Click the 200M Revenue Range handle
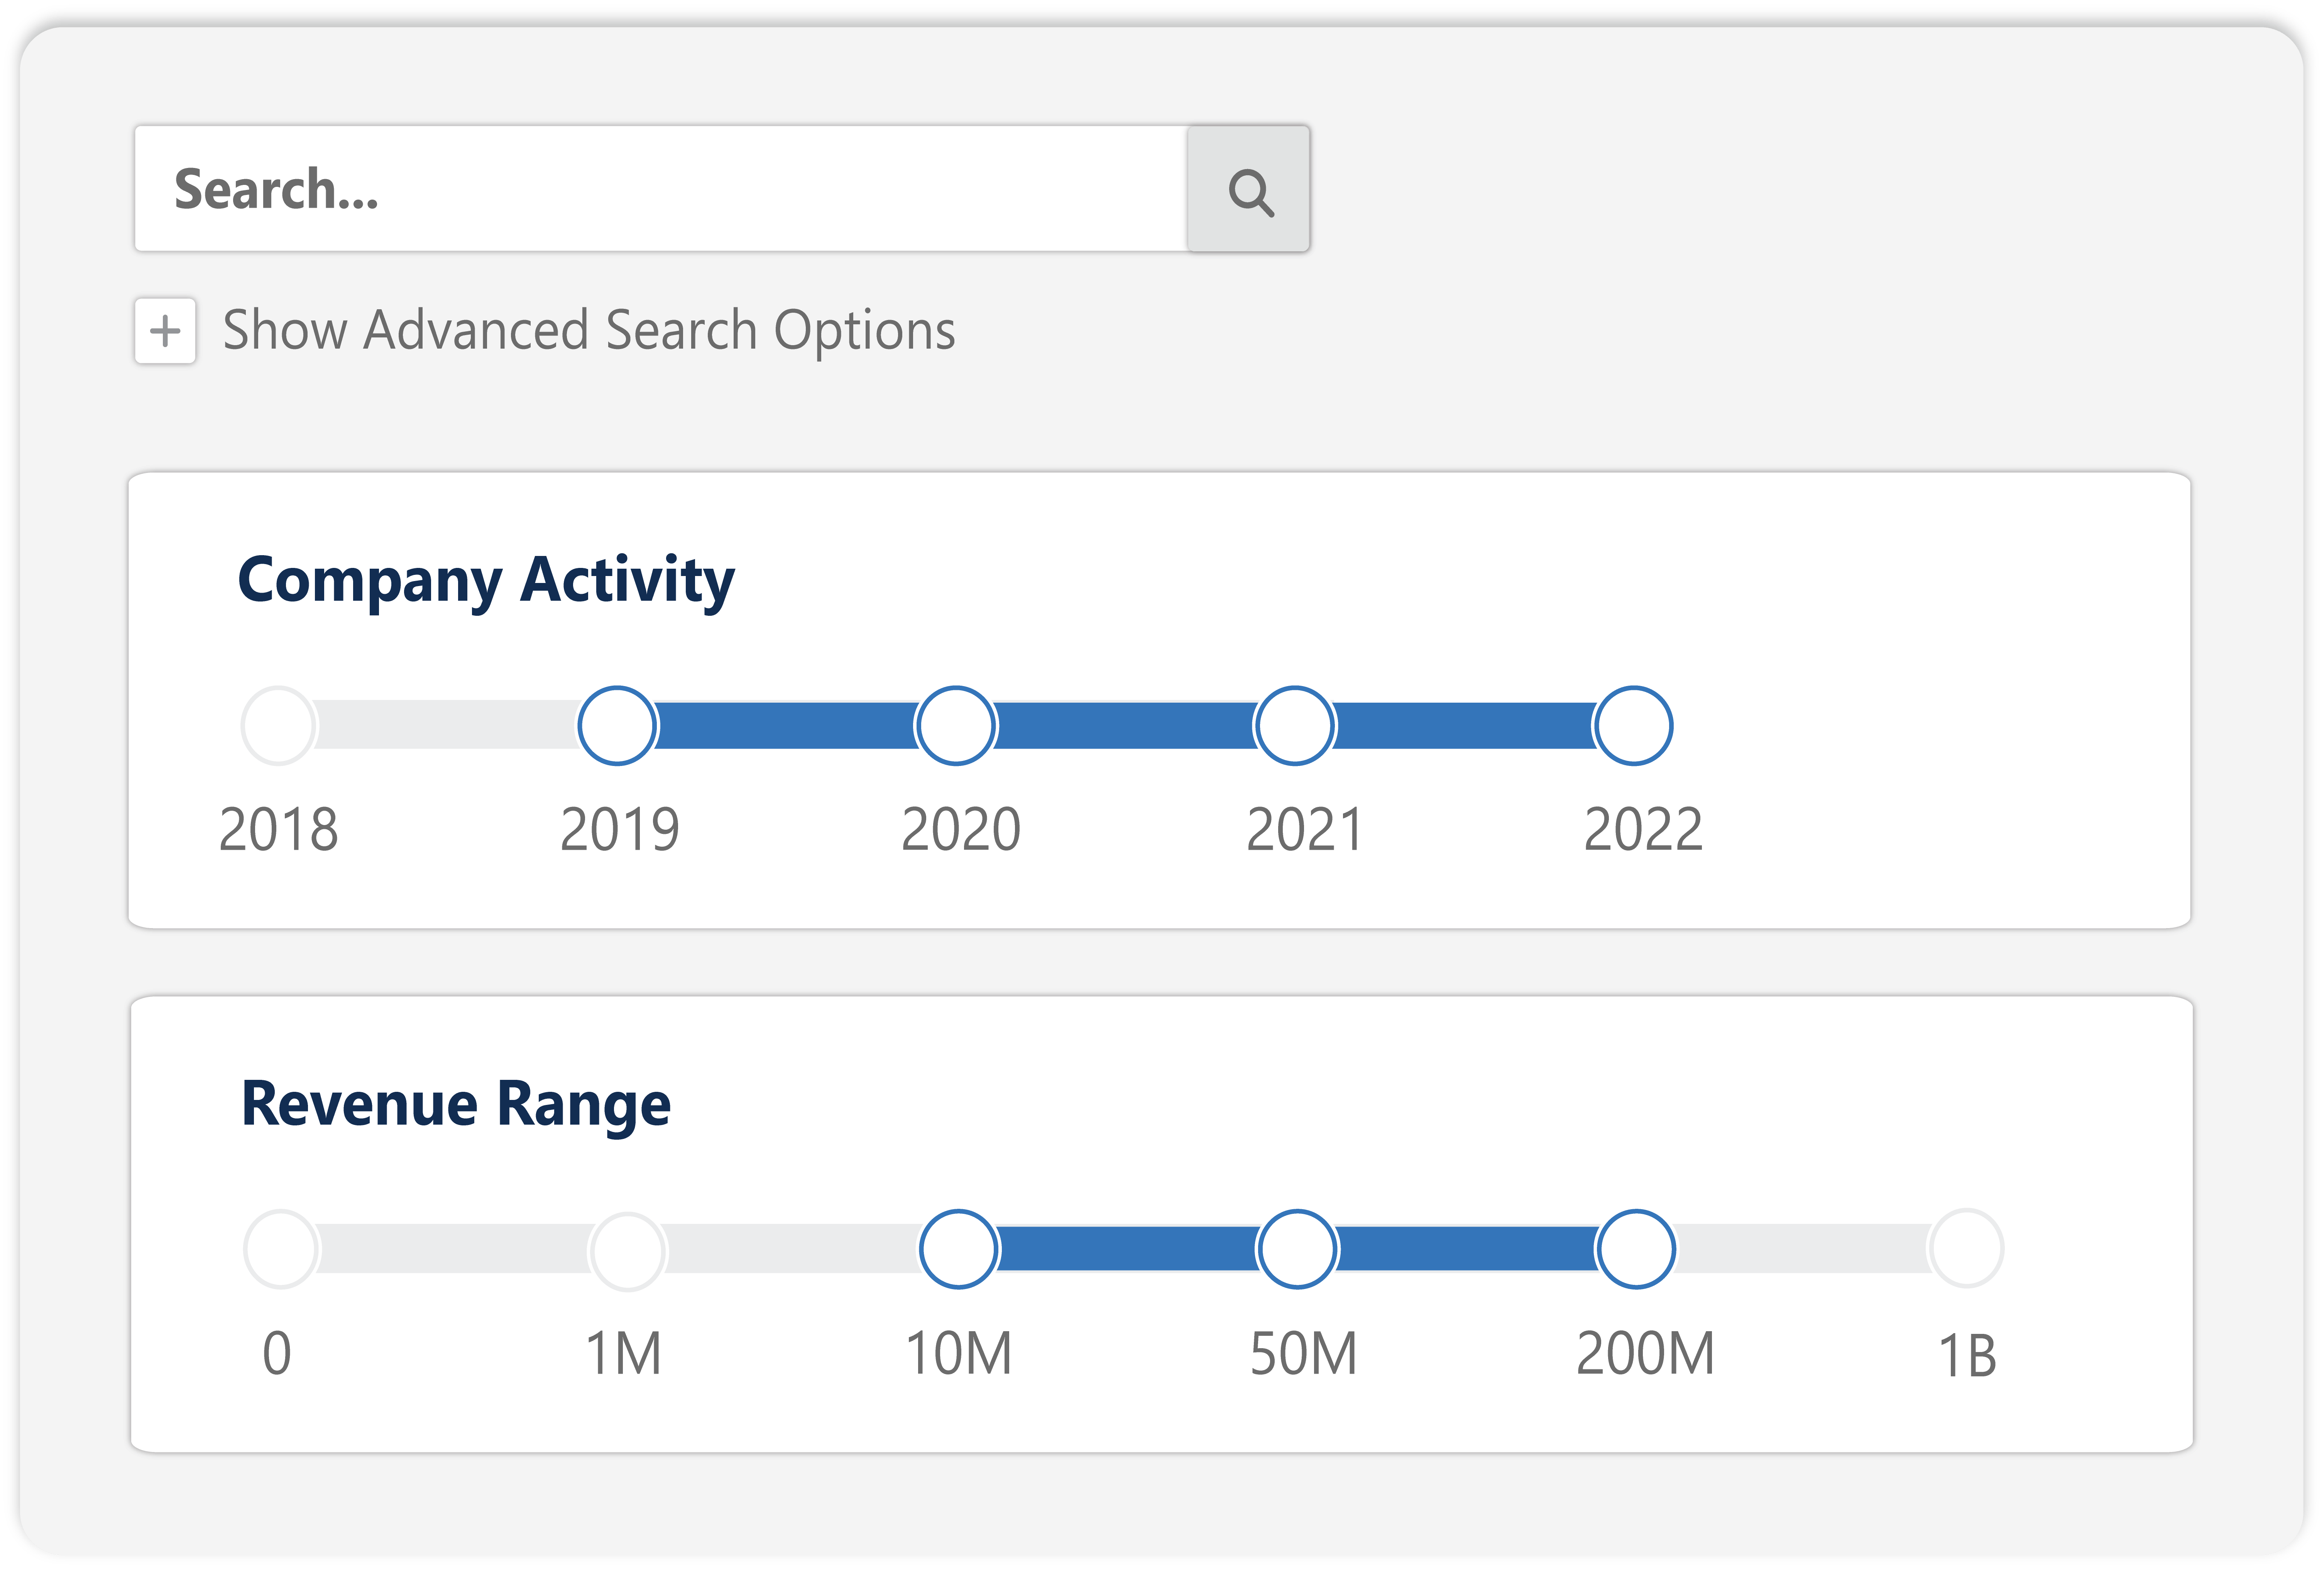2324x1569 pixels. click(x=1636, y=1249)
